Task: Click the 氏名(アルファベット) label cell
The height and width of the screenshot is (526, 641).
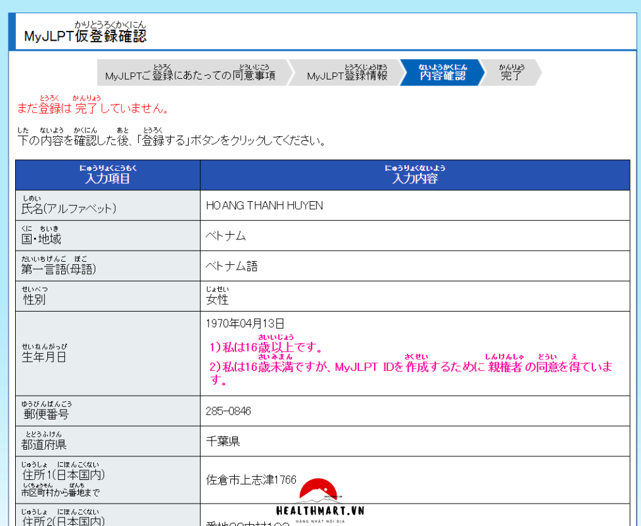Action: 108,206
